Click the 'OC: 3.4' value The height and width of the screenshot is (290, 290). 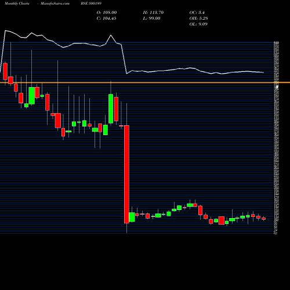pos(197,13)
